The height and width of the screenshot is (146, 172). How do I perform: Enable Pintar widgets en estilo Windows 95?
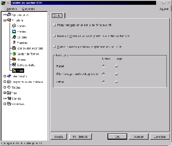tap(54, 25)
